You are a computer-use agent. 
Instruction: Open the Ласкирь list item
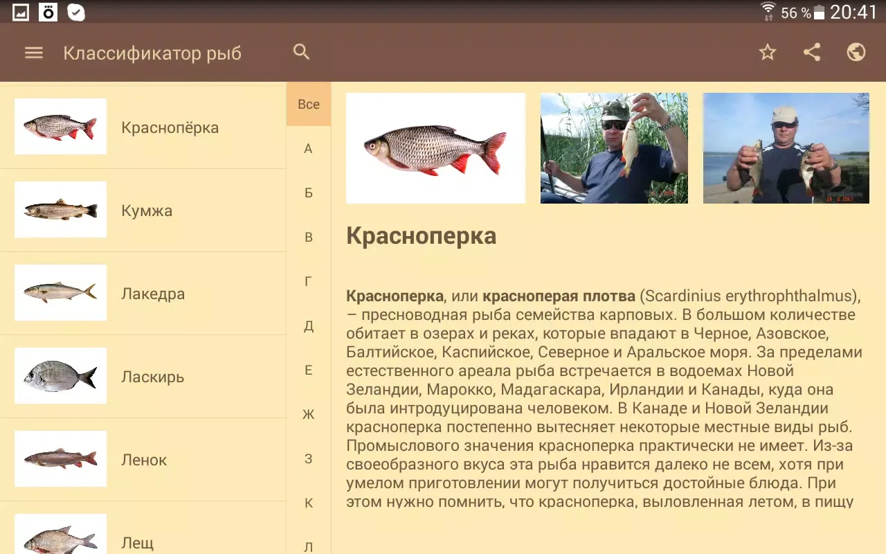tap(143, 377)
